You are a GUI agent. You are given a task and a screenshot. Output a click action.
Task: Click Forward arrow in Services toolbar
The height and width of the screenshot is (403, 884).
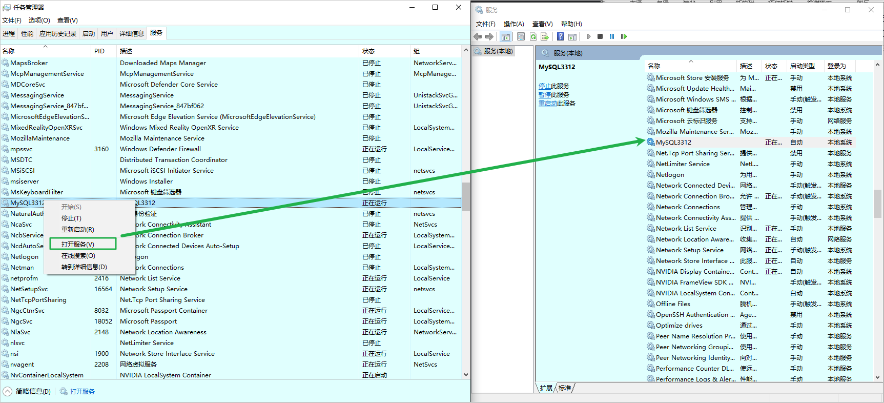click(489, 36)
